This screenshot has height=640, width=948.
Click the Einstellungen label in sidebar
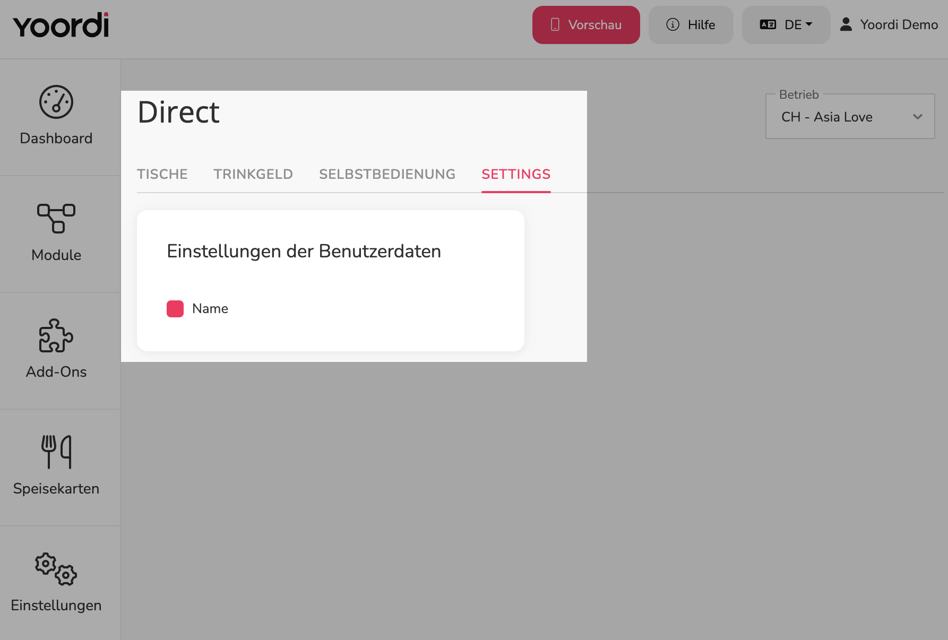click(x=56, y=606)
